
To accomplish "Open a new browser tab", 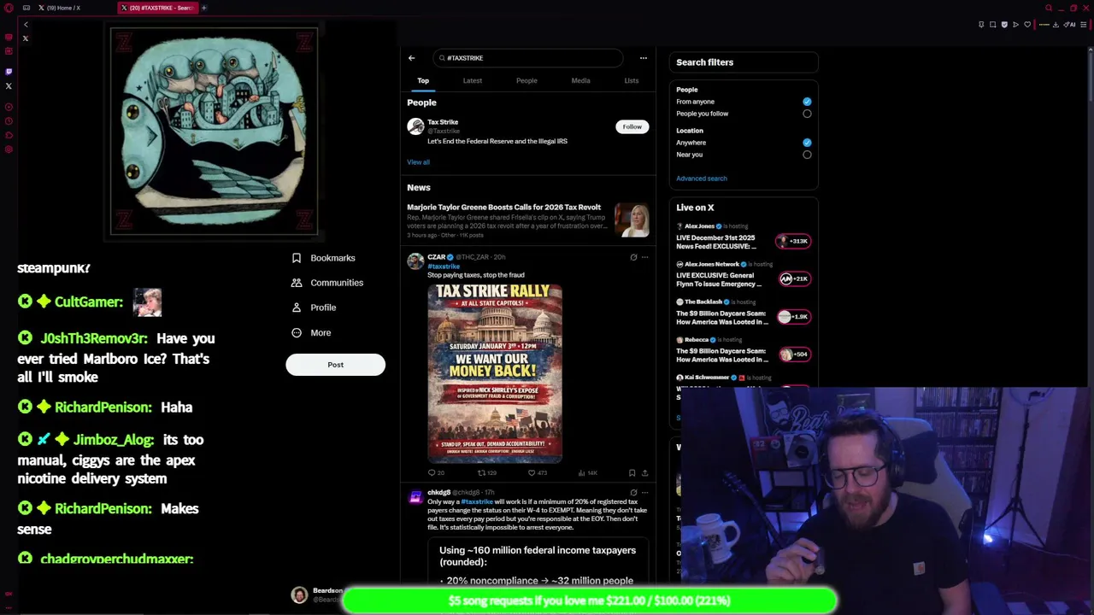I will [204, 8].
